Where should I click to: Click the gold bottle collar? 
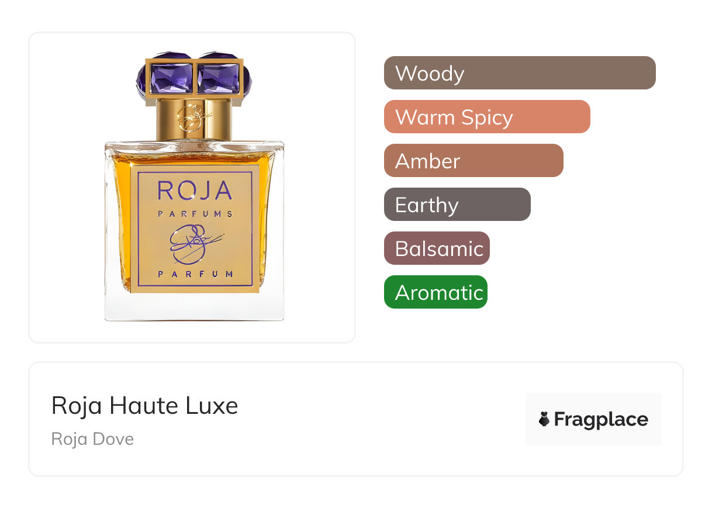194,119
